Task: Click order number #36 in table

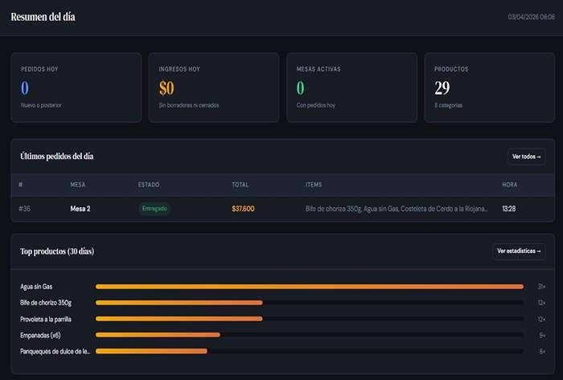Action: tap(25, 209)
